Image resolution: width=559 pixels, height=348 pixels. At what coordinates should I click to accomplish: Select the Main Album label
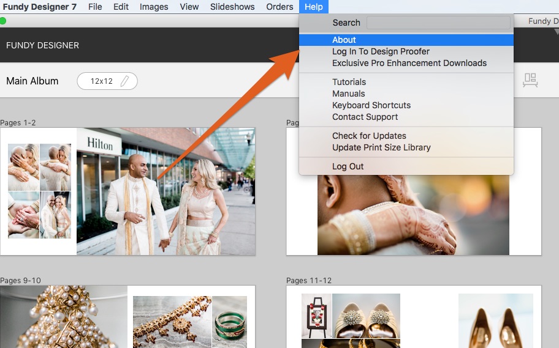point(32,81)
